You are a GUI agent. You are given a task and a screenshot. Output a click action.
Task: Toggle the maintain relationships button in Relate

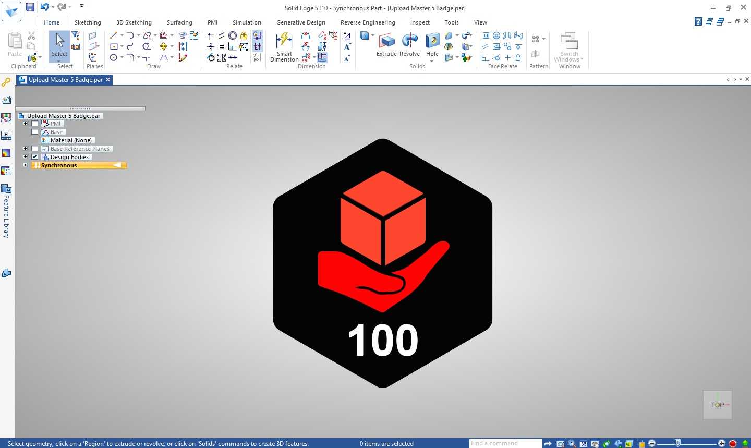coord(258,35)
